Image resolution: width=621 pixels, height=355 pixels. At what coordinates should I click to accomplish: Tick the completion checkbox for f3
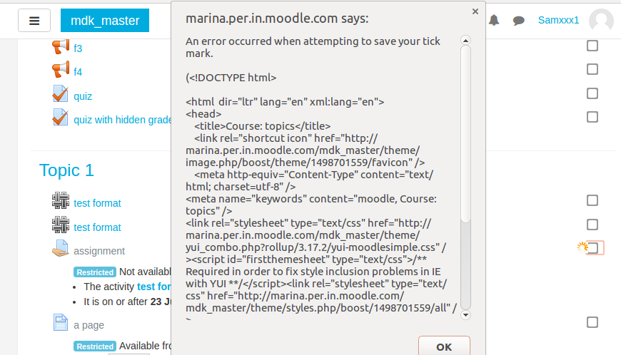click(x=592, y=46)
